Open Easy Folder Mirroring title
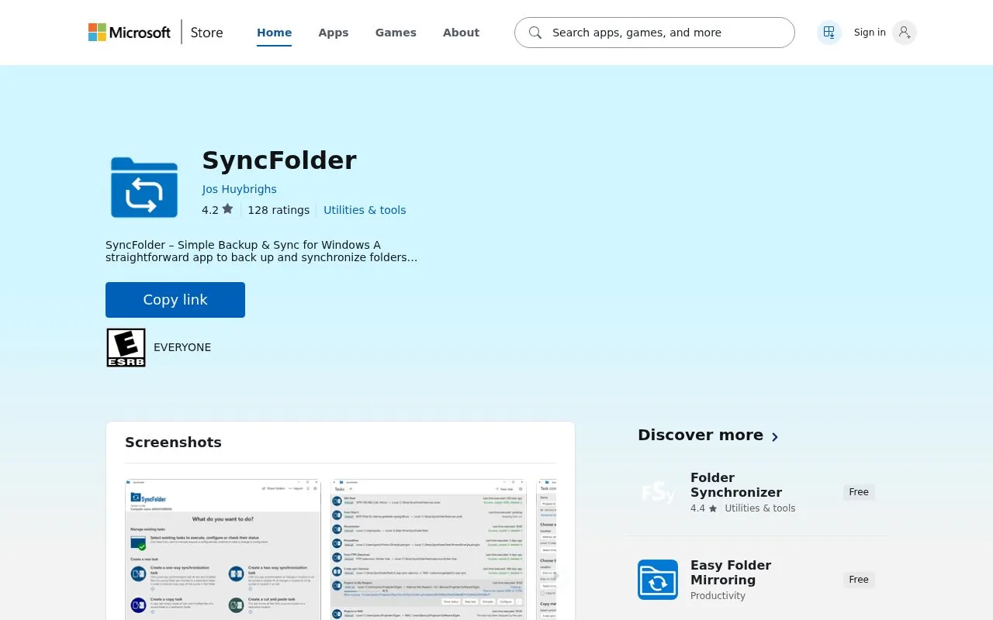 click(731, 573)
